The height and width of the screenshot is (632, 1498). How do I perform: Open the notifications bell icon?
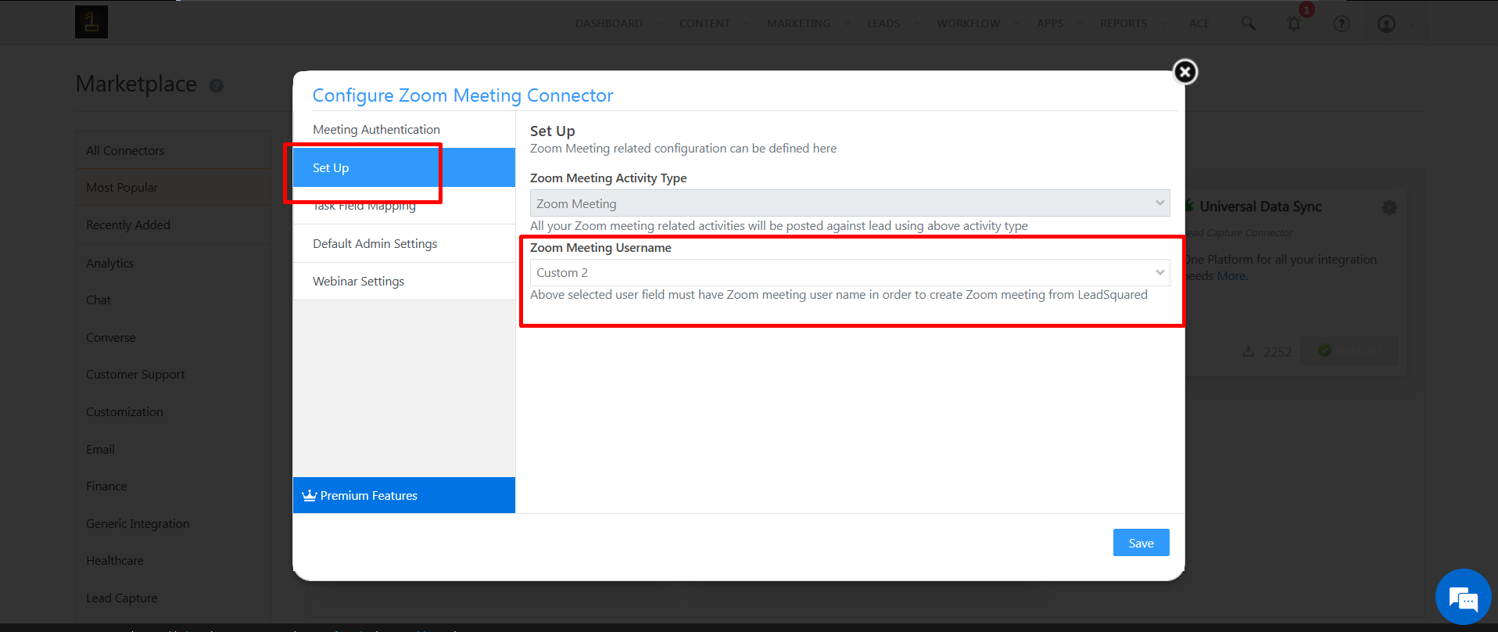point(1294,23)
